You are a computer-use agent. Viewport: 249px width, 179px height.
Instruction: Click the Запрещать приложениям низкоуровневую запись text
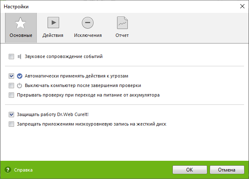[92, 124]
